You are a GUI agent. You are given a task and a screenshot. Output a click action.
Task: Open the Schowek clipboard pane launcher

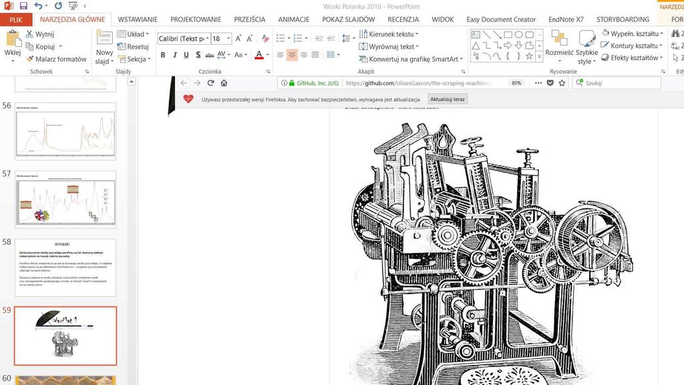[x=87, y=72]
